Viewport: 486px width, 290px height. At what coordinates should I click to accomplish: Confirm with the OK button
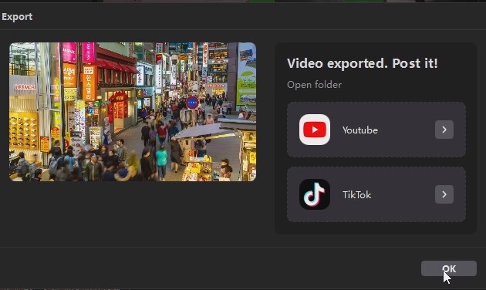(448, 268)
